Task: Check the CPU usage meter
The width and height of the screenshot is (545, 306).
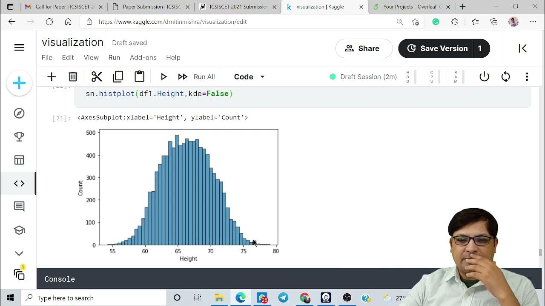Action: click(x=435, y=77)
